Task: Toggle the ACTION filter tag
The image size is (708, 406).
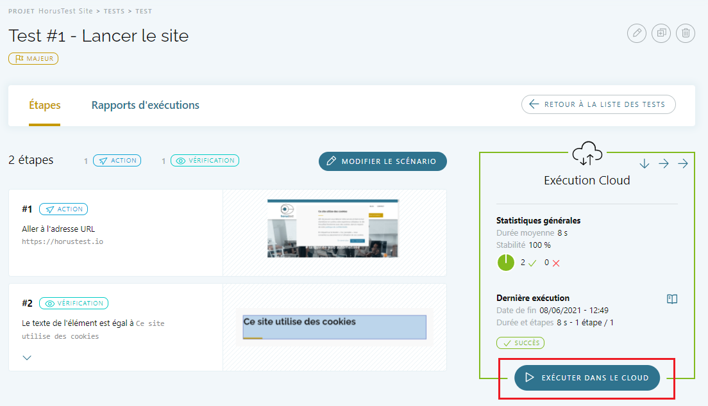Action: [117, 161]
